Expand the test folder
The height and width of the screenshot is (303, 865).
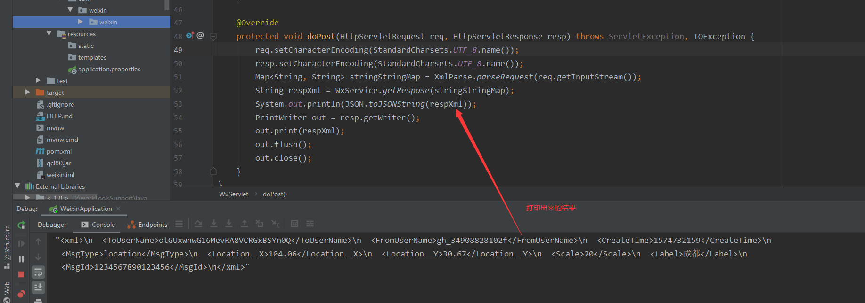[x=38, y=80]
